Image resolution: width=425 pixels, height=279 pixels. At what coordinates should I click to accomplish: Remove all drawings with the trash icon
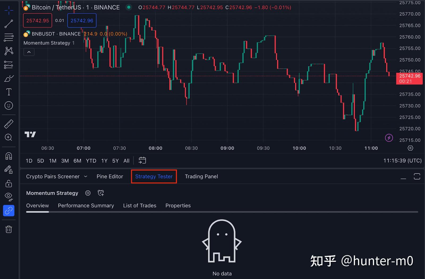point(9,229)
